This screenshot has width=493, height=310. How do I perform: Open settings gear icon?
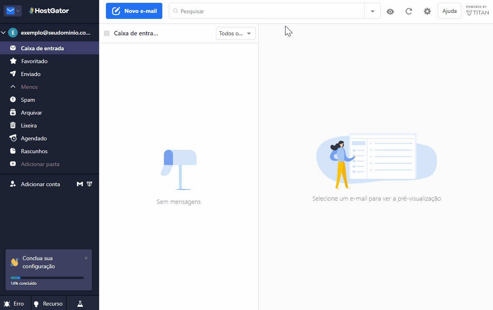point(427,11)
